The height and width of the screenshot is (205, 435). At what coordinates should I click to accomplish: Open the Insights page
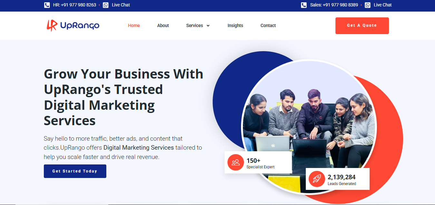point(235,25)
